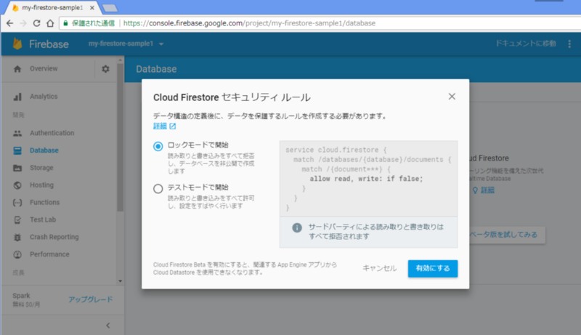Click the secure lock icon in address bar
The width and height of the screenshot is (581, 335).
[x=65, y=23]
